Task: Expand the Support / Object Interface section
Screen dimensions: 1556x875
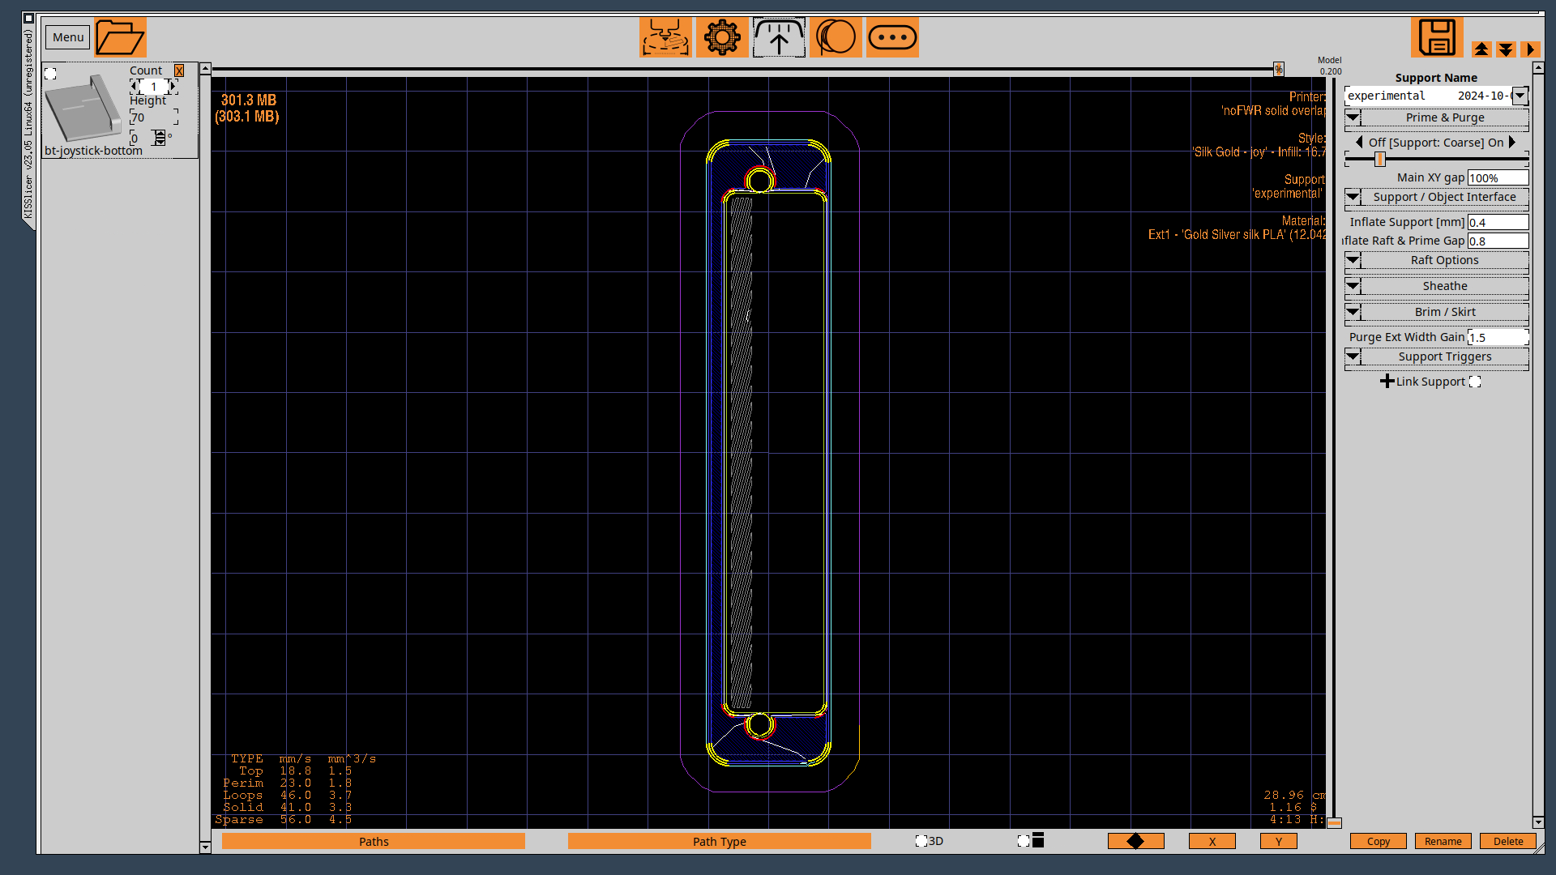Action: [1436, 197]
